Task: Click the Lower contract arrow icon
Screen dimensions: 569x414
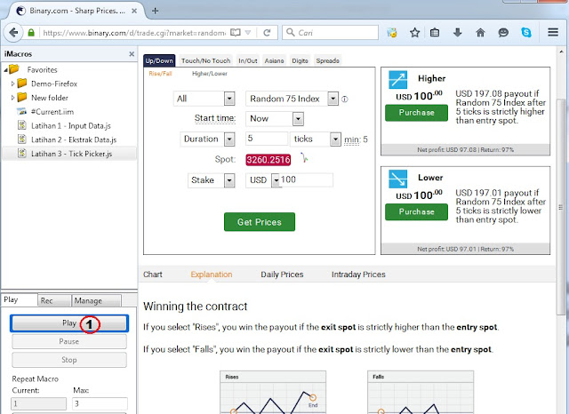Action: [x=397, y=179]
